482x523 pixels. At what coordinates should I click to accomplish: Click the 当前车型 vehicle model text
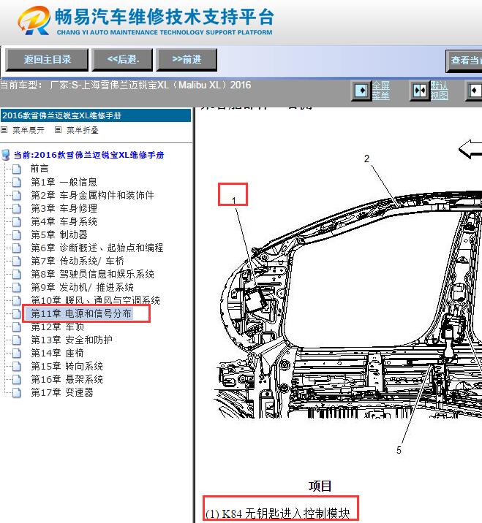[x=125, y=85]
